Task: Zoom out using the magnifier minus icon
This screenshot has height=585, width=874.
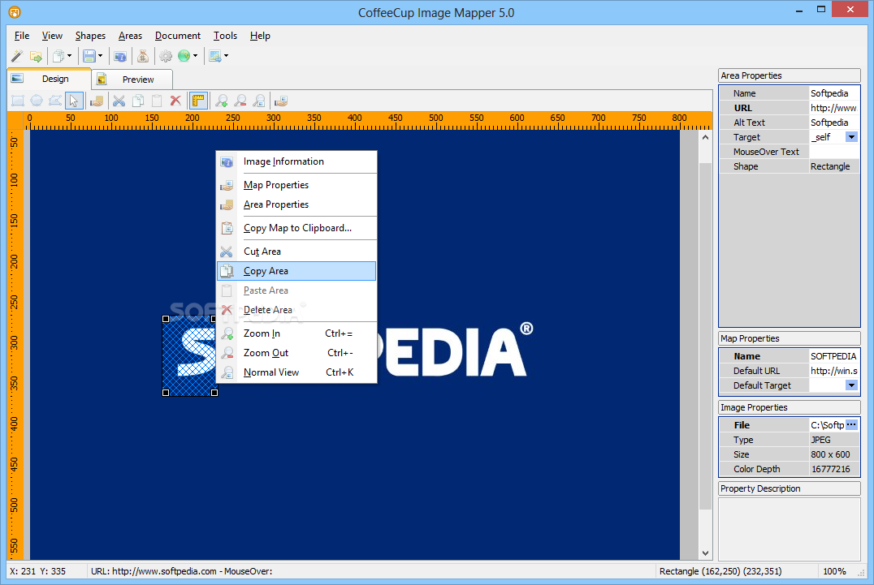Action: pos(240,101)
